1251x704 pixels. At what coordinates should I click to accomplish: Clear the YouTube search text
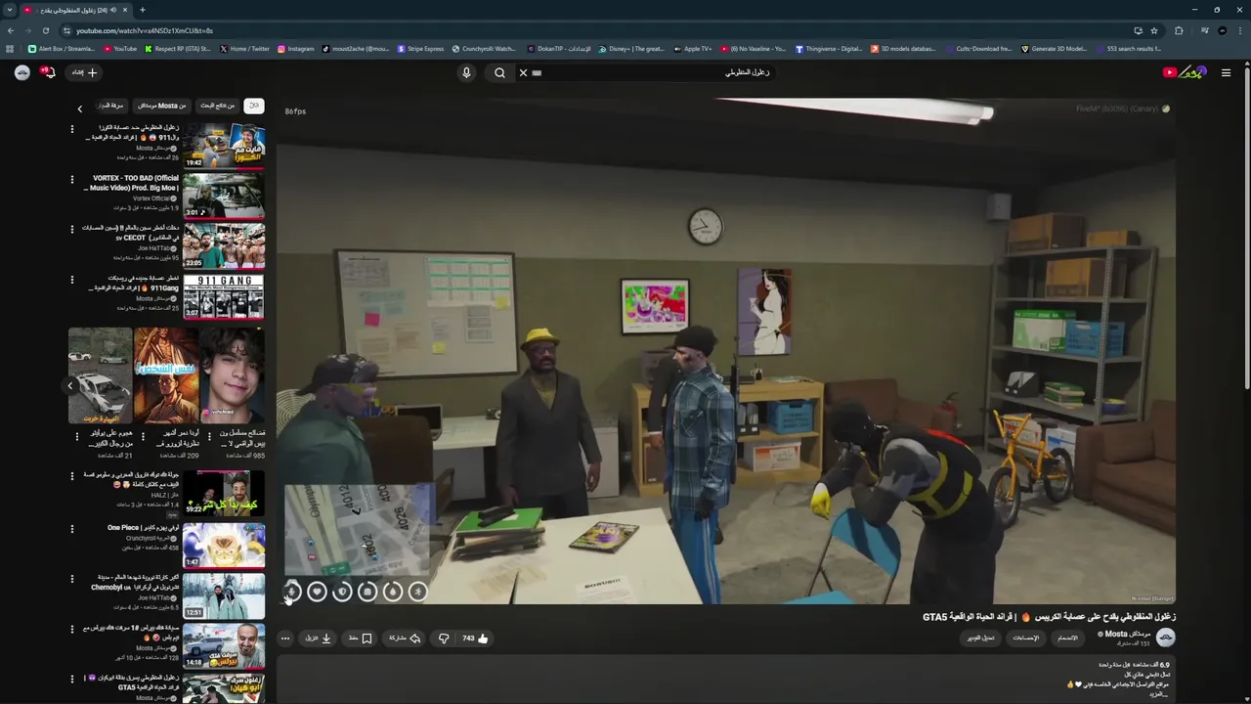coord(523,72)
